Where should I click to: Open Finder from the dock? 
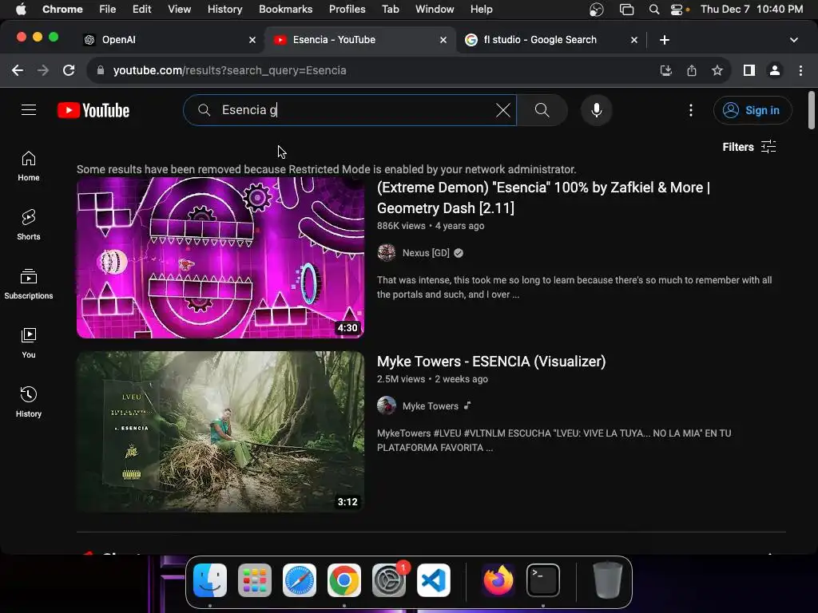(210, 580)
